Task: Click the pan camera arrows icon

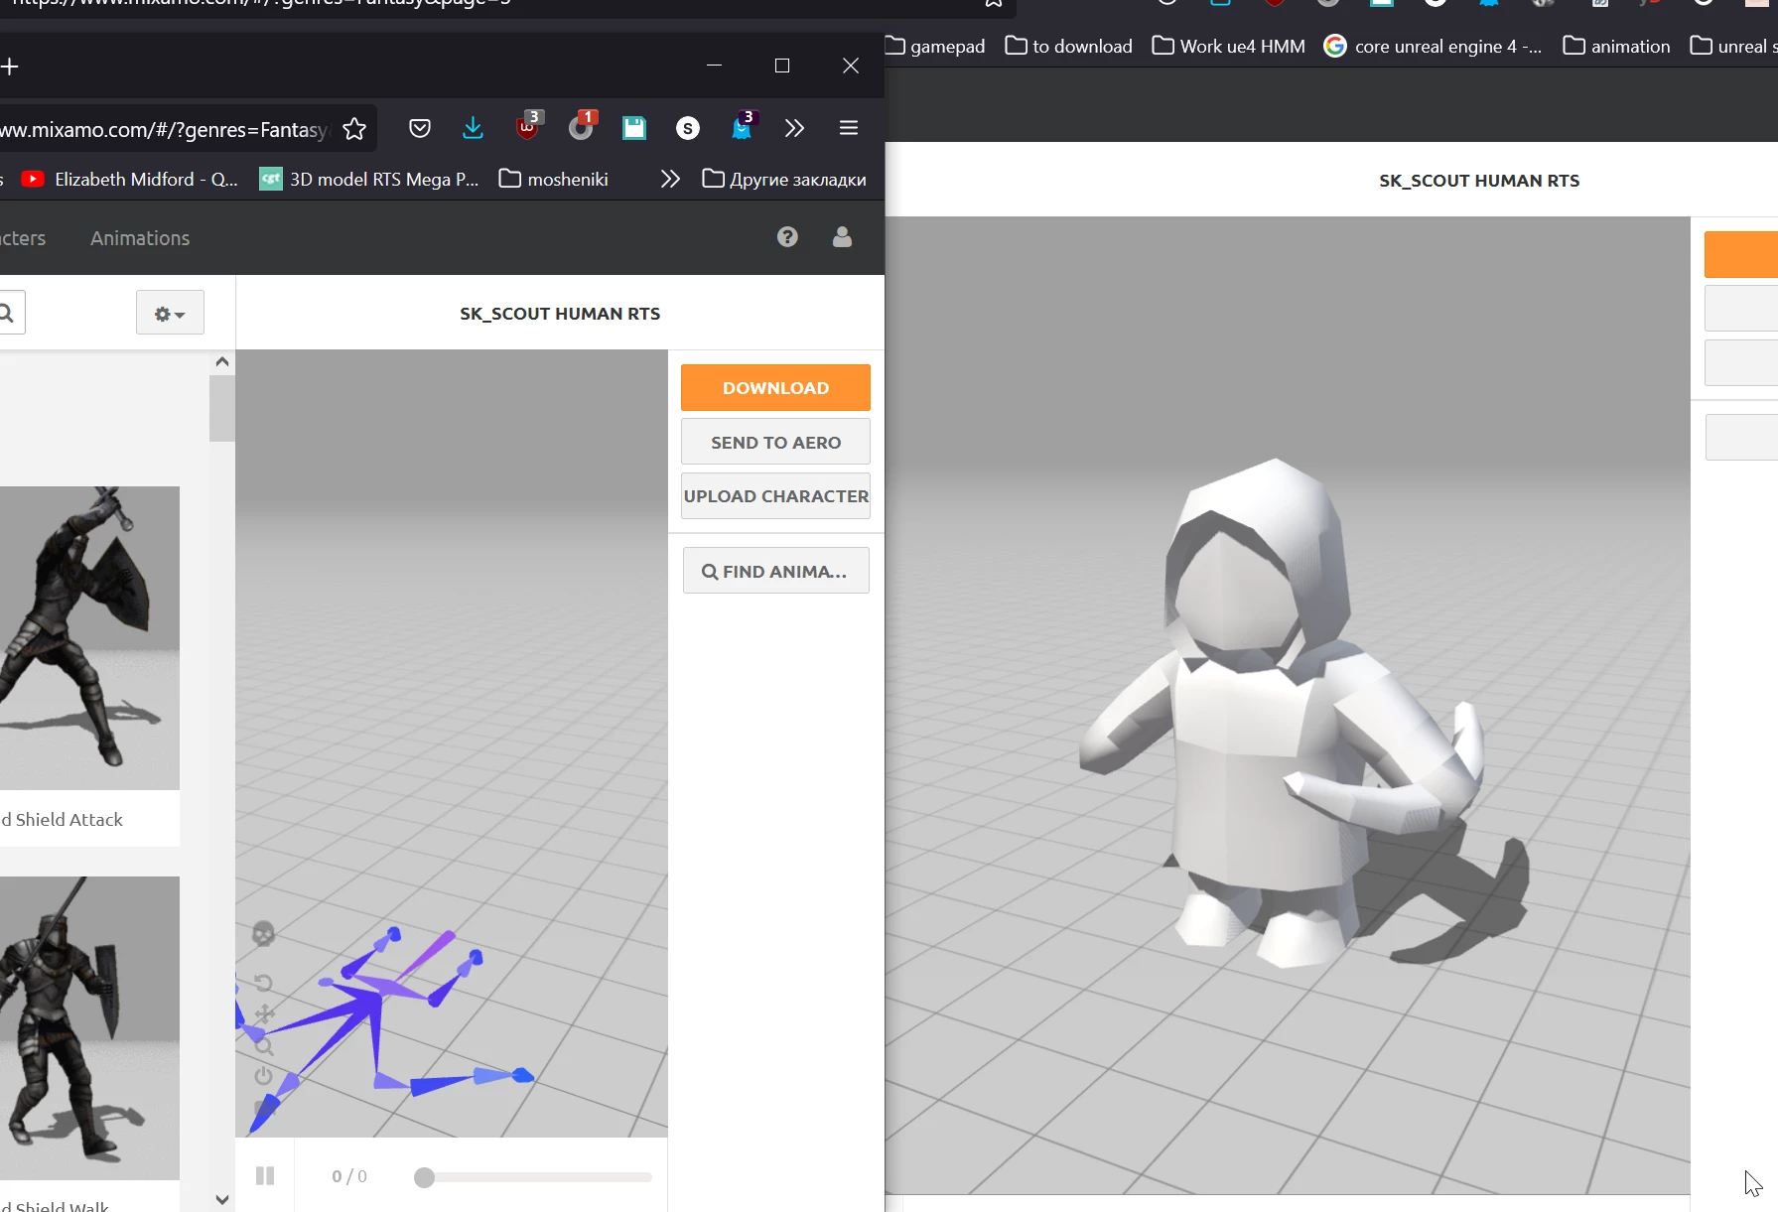Action: [x=264, y=1014]
